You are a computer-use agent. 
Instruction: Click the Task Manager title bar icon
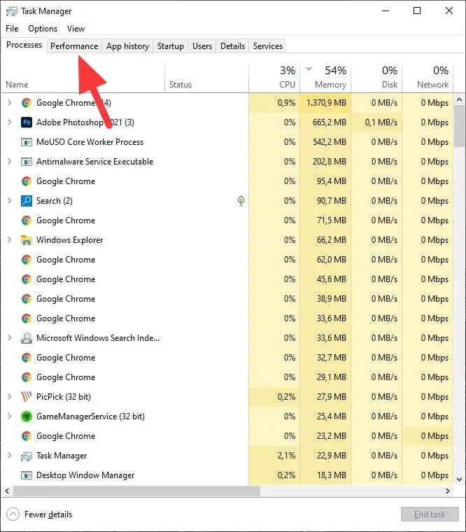[x=11, y=11]
